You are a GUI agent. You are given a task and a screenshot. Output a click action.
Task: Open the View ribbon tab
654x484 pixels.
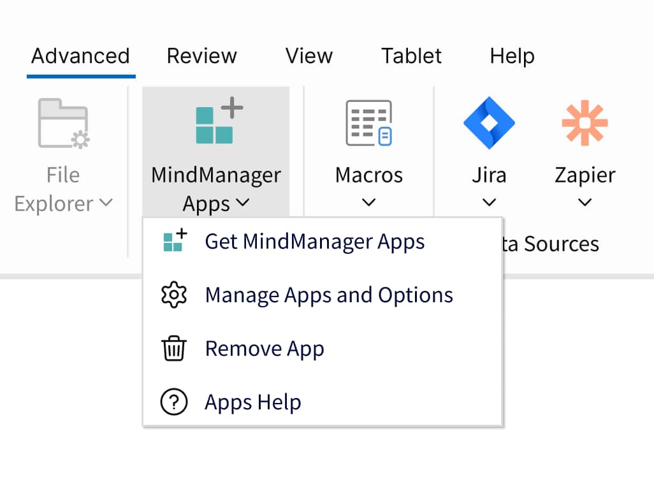coord(309,56)
